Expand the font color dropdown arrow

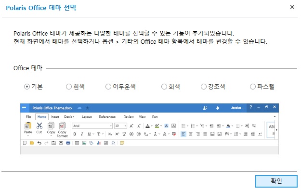coord(152,126)
